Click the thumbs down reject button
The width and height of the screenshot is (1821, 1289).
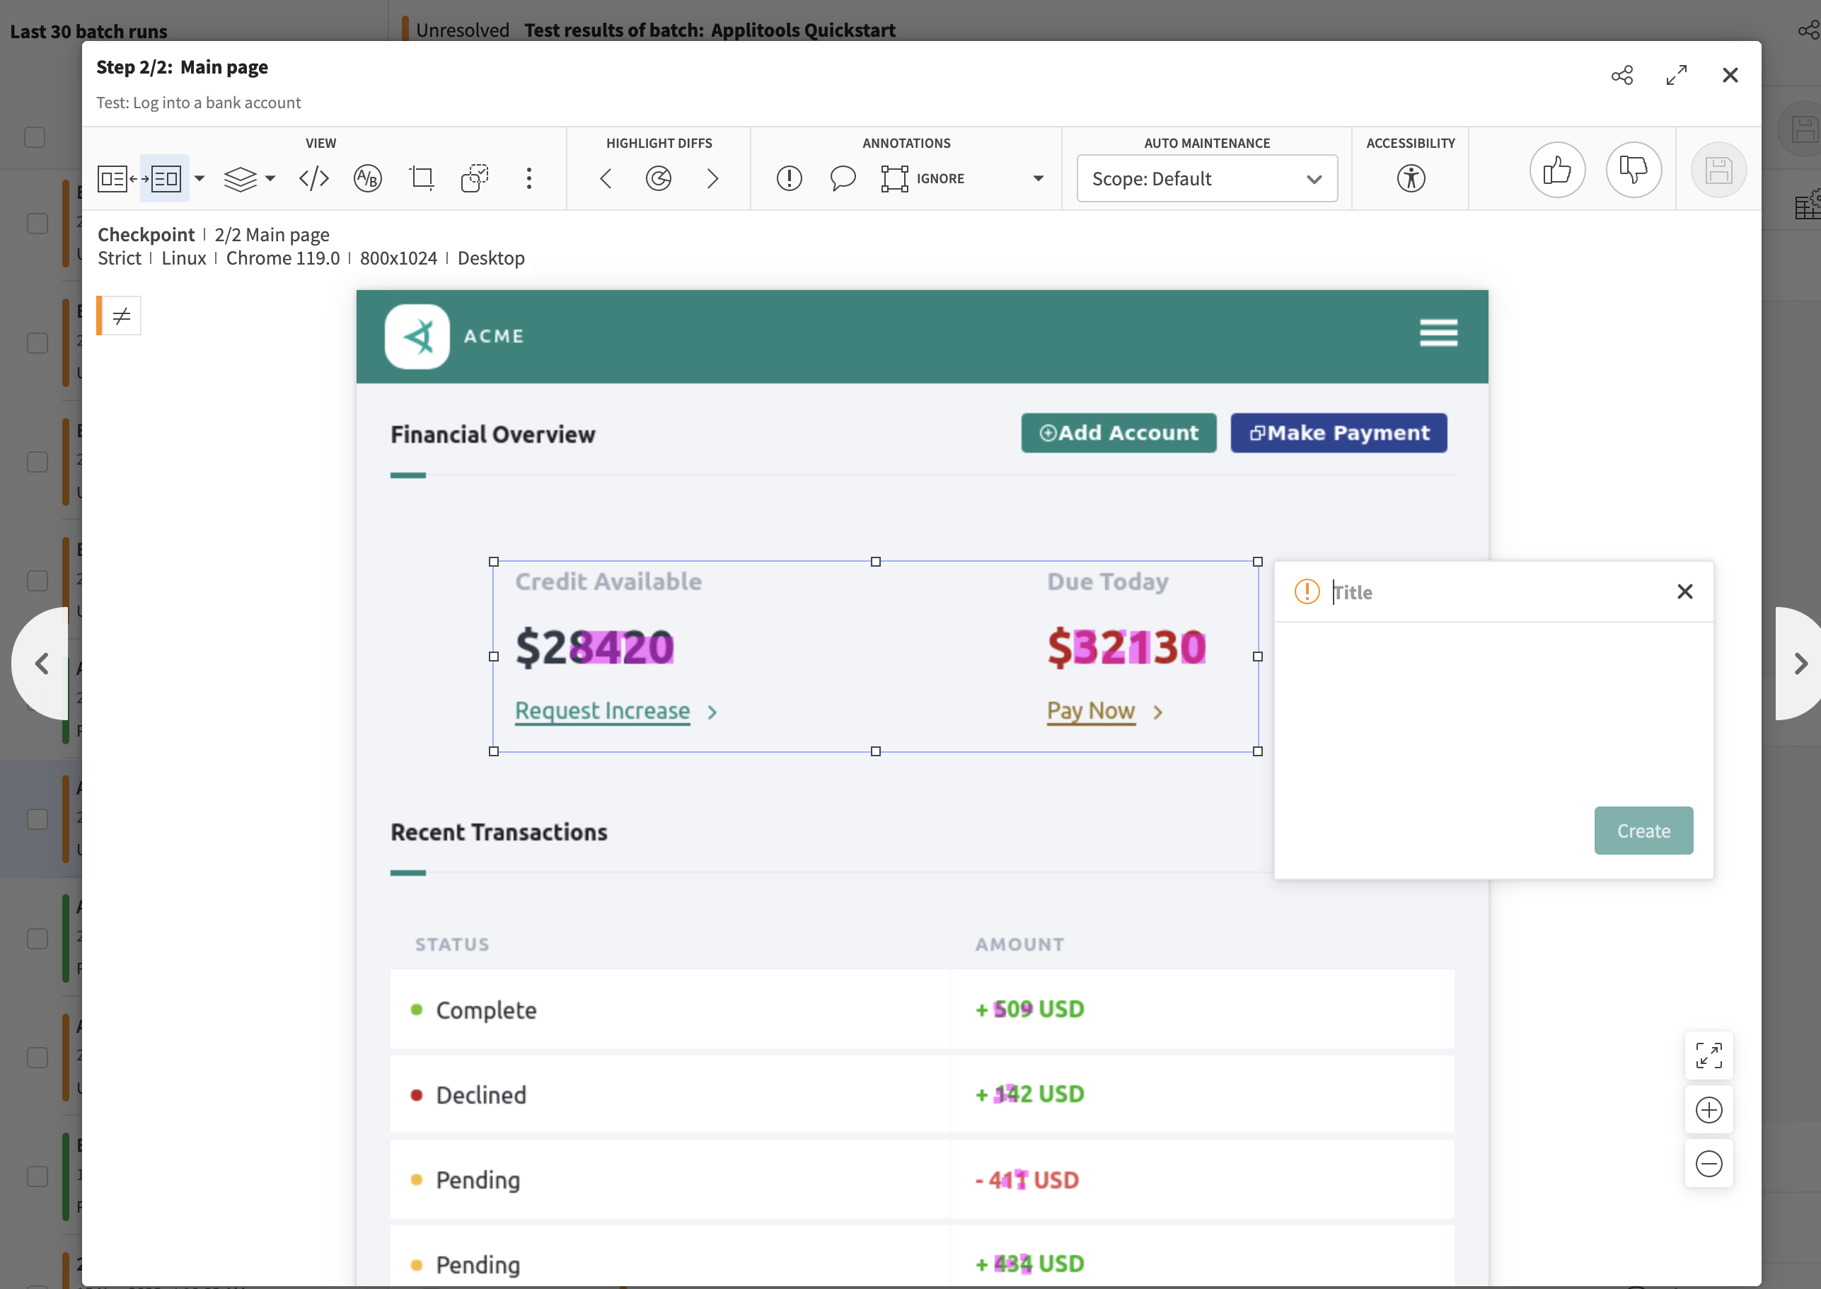coord(1633,170)
